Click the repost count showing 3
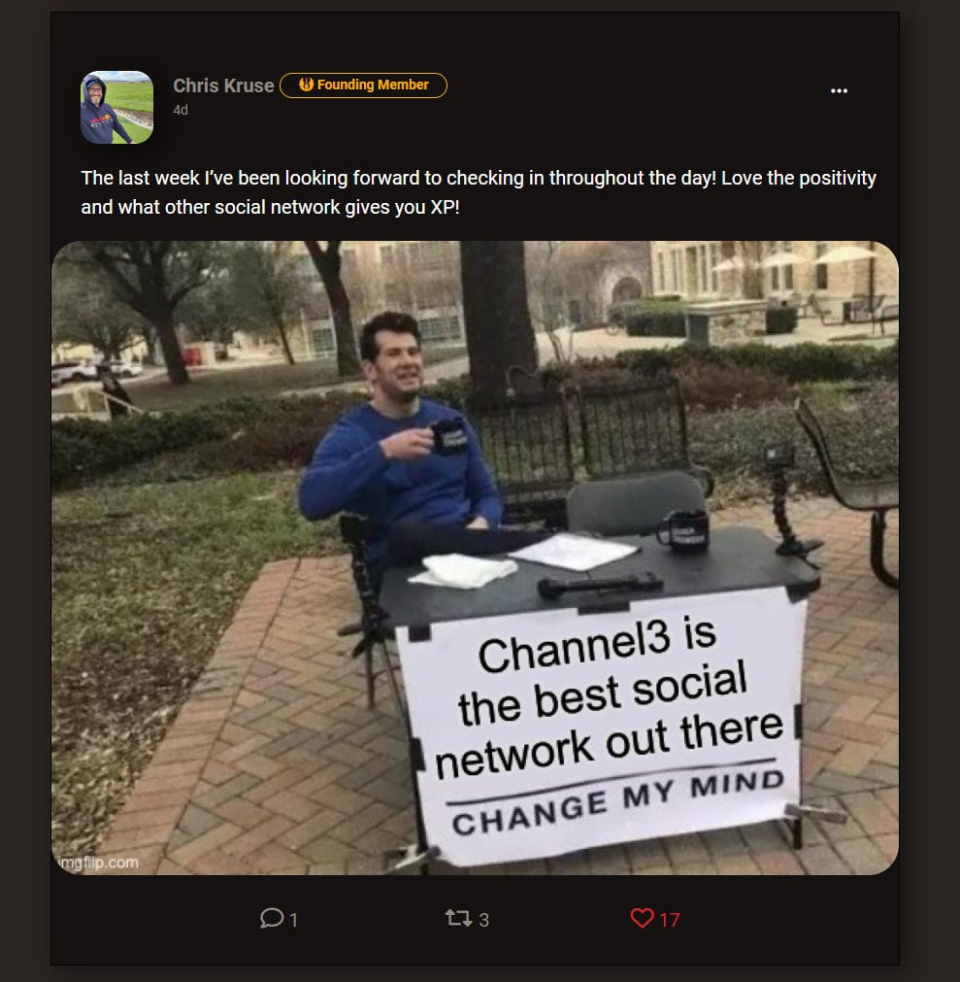960x982 pixels. coord(483,920)
